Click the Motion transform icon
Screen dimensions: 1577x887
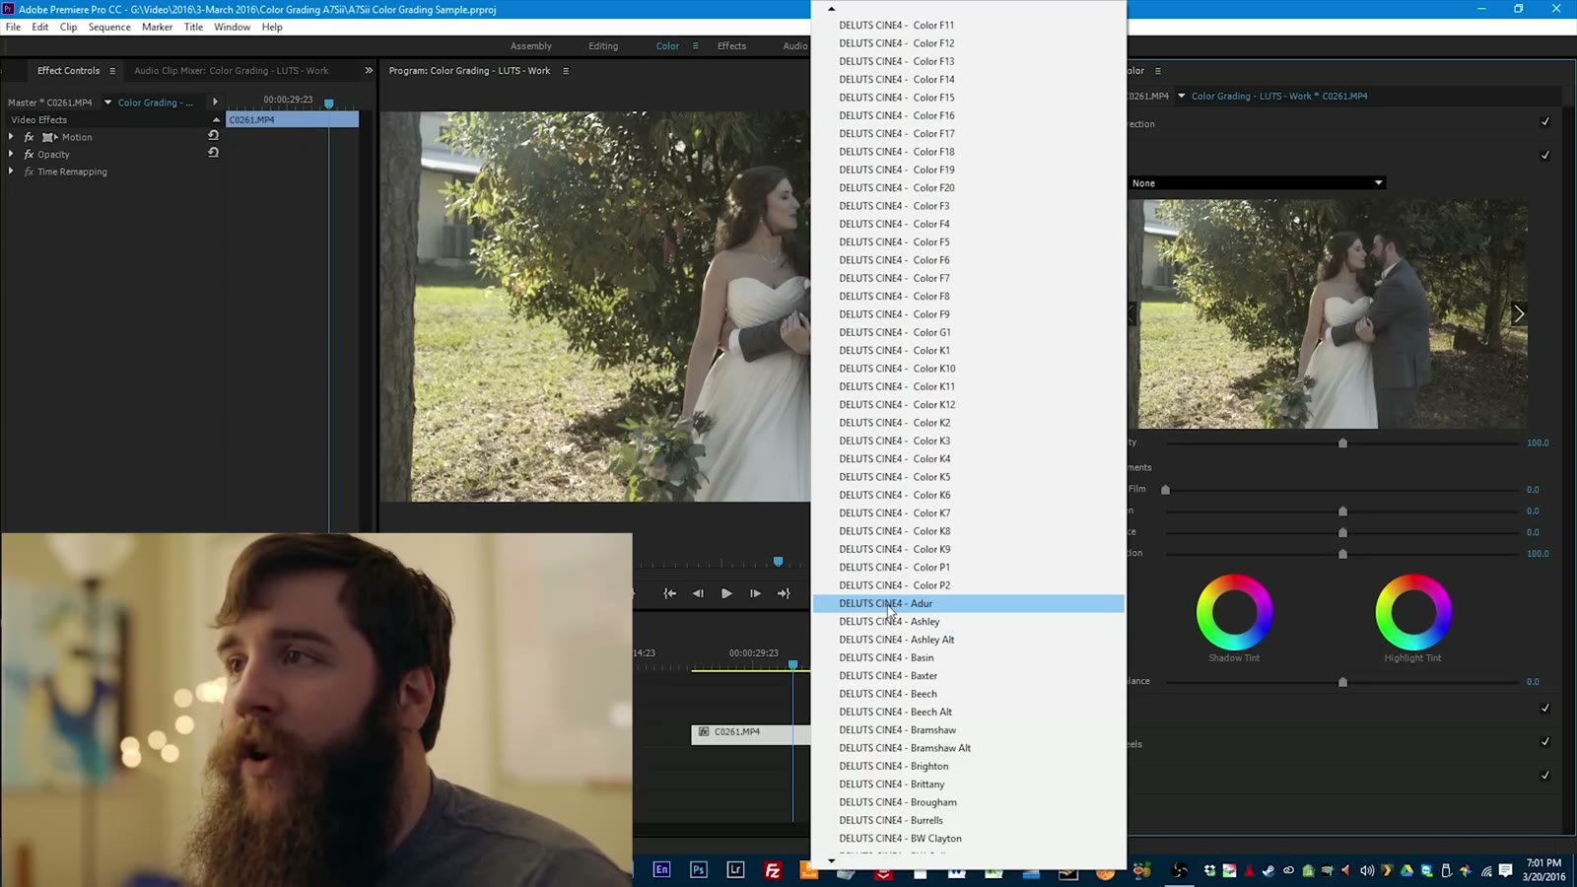[49, 137]
